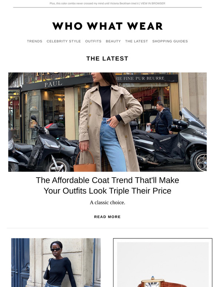Click the Affordable Coat Trend headline
215x287 pixels.
pos(107,185)
